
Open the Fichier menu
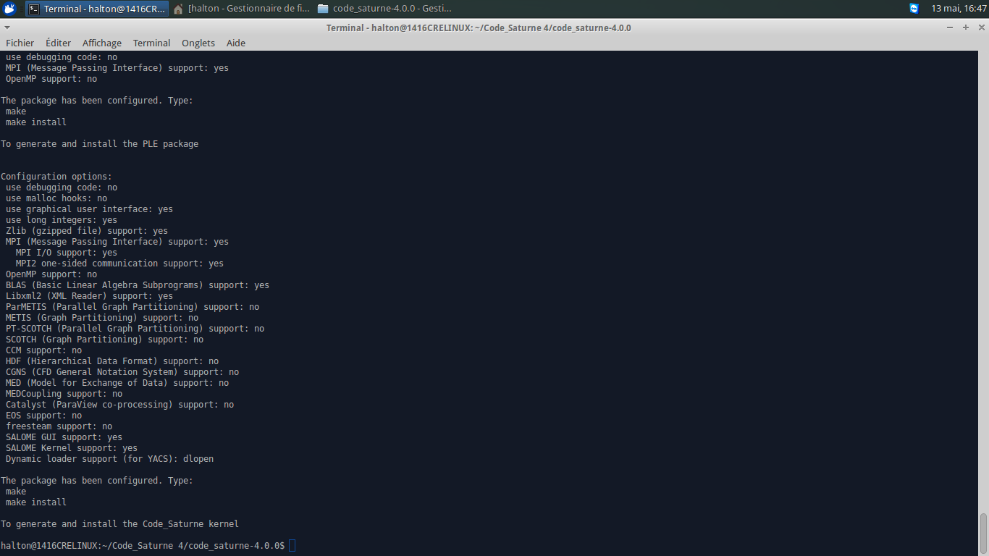tap(20, 43)
